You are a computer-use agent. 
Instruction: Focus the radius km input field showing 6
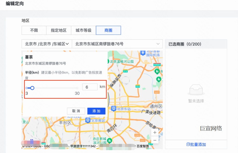90,87
